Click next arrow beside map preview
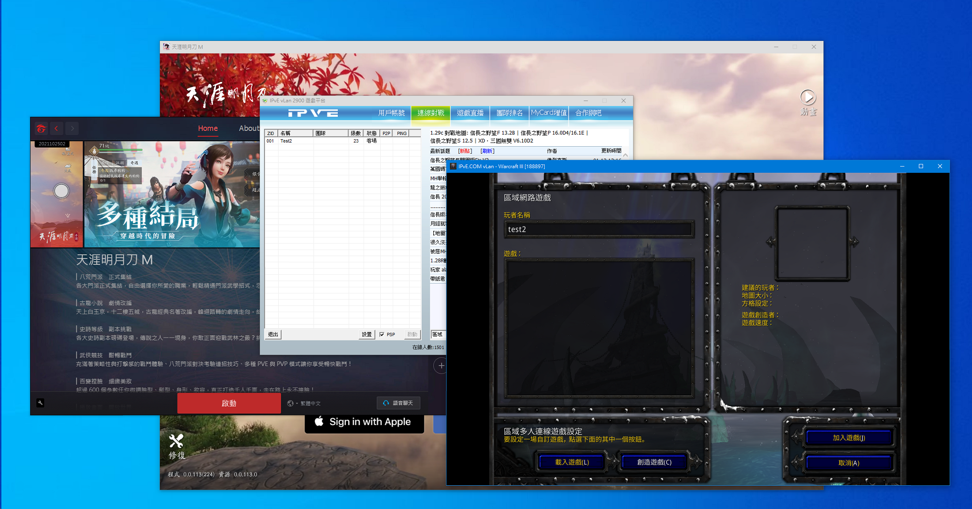 (x=855, y=242)
